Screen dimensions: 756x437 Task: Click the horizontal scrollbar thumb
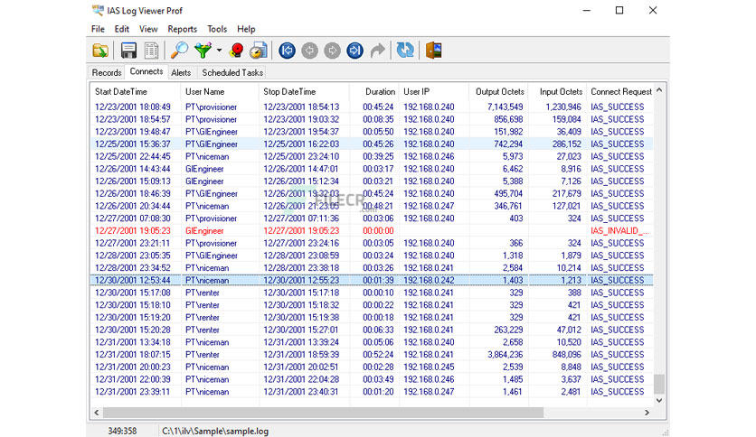tap(323, 413)
